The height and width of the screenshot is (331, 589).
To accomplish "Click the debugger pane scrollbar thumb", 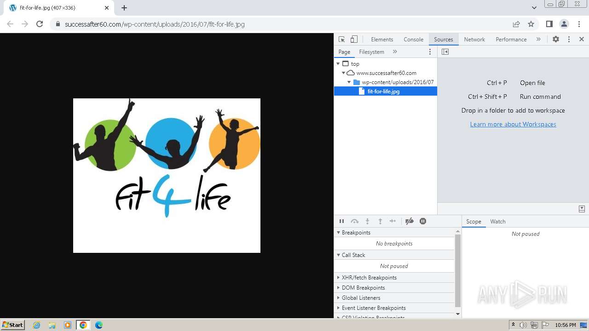I will click(x=457, y=270).
